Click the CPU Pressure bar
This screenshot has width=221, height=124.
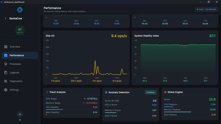pos(189,107)
